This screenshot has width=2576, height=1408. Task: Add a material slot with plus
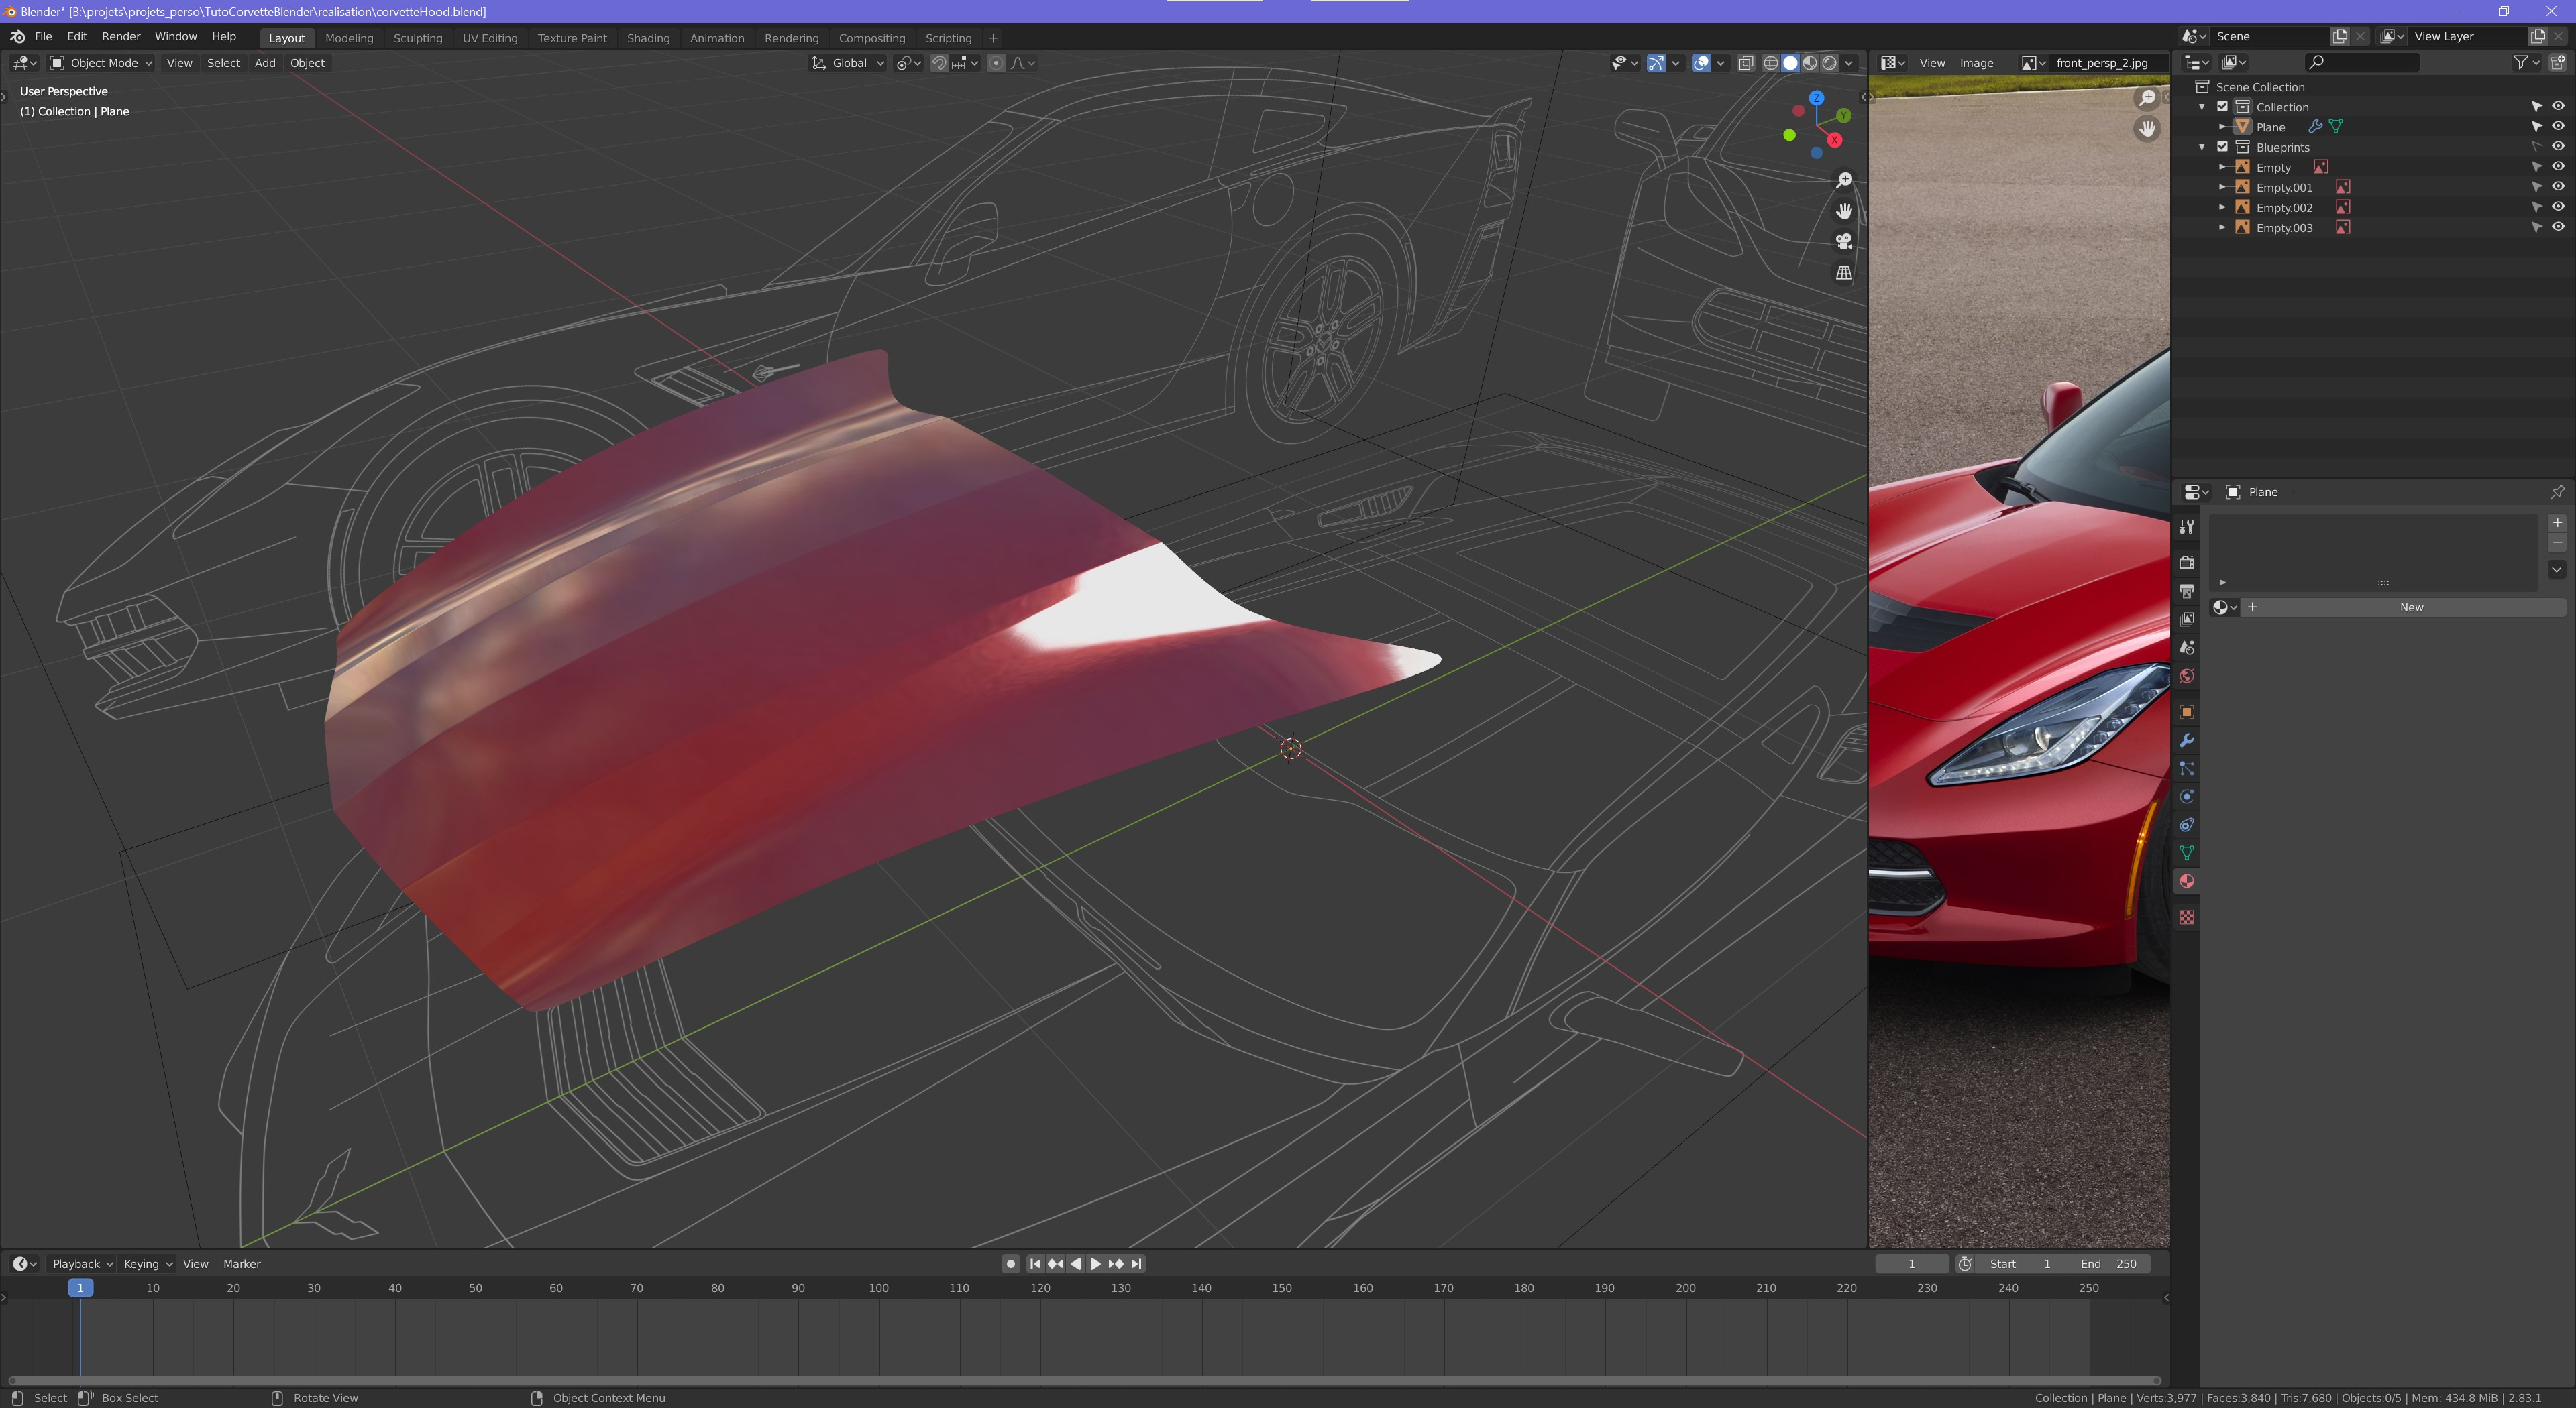coord(2557,522)
